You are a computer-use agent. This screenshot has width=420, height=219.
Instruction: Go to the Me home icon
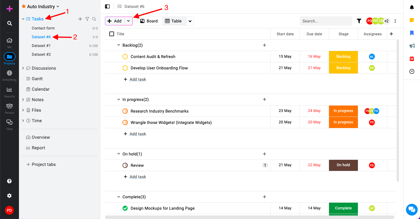coord(9,41)
